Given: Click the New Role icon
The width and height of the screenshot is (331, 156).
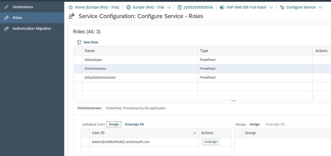Looking at the screenshot, I should pos(79,42).
